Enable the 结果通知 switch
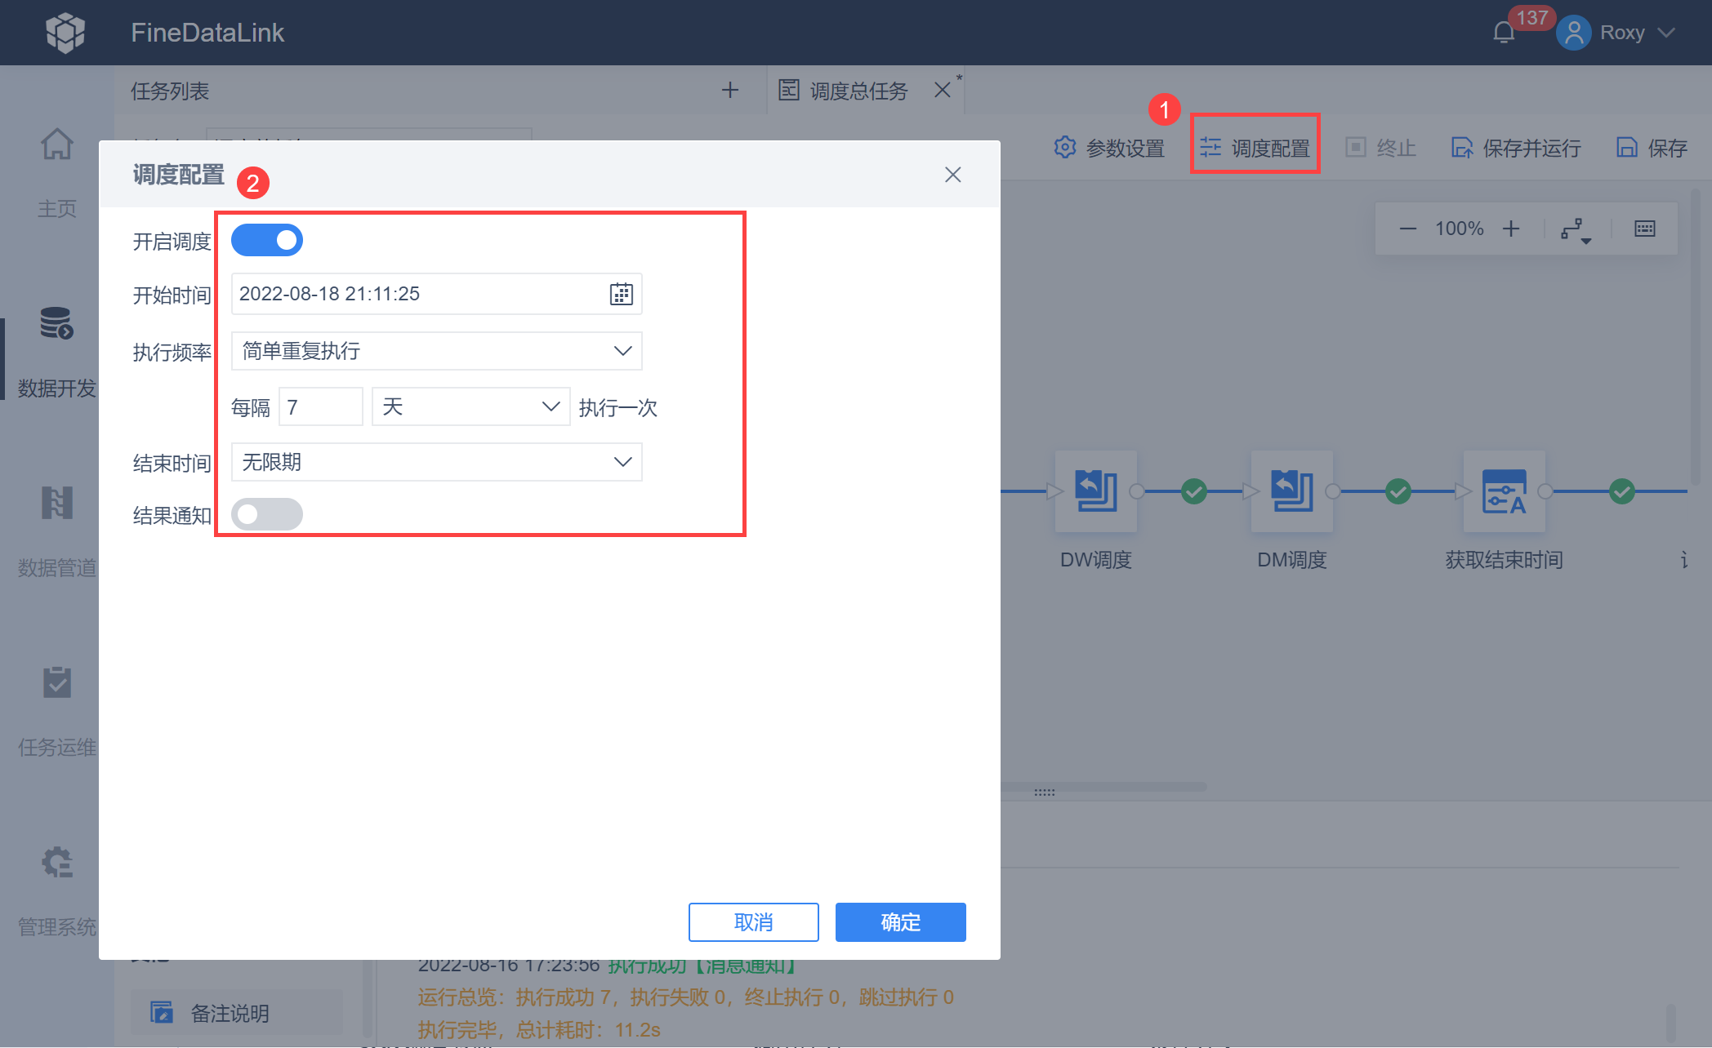The image size is (1712, 1048). tap(267, 514)
